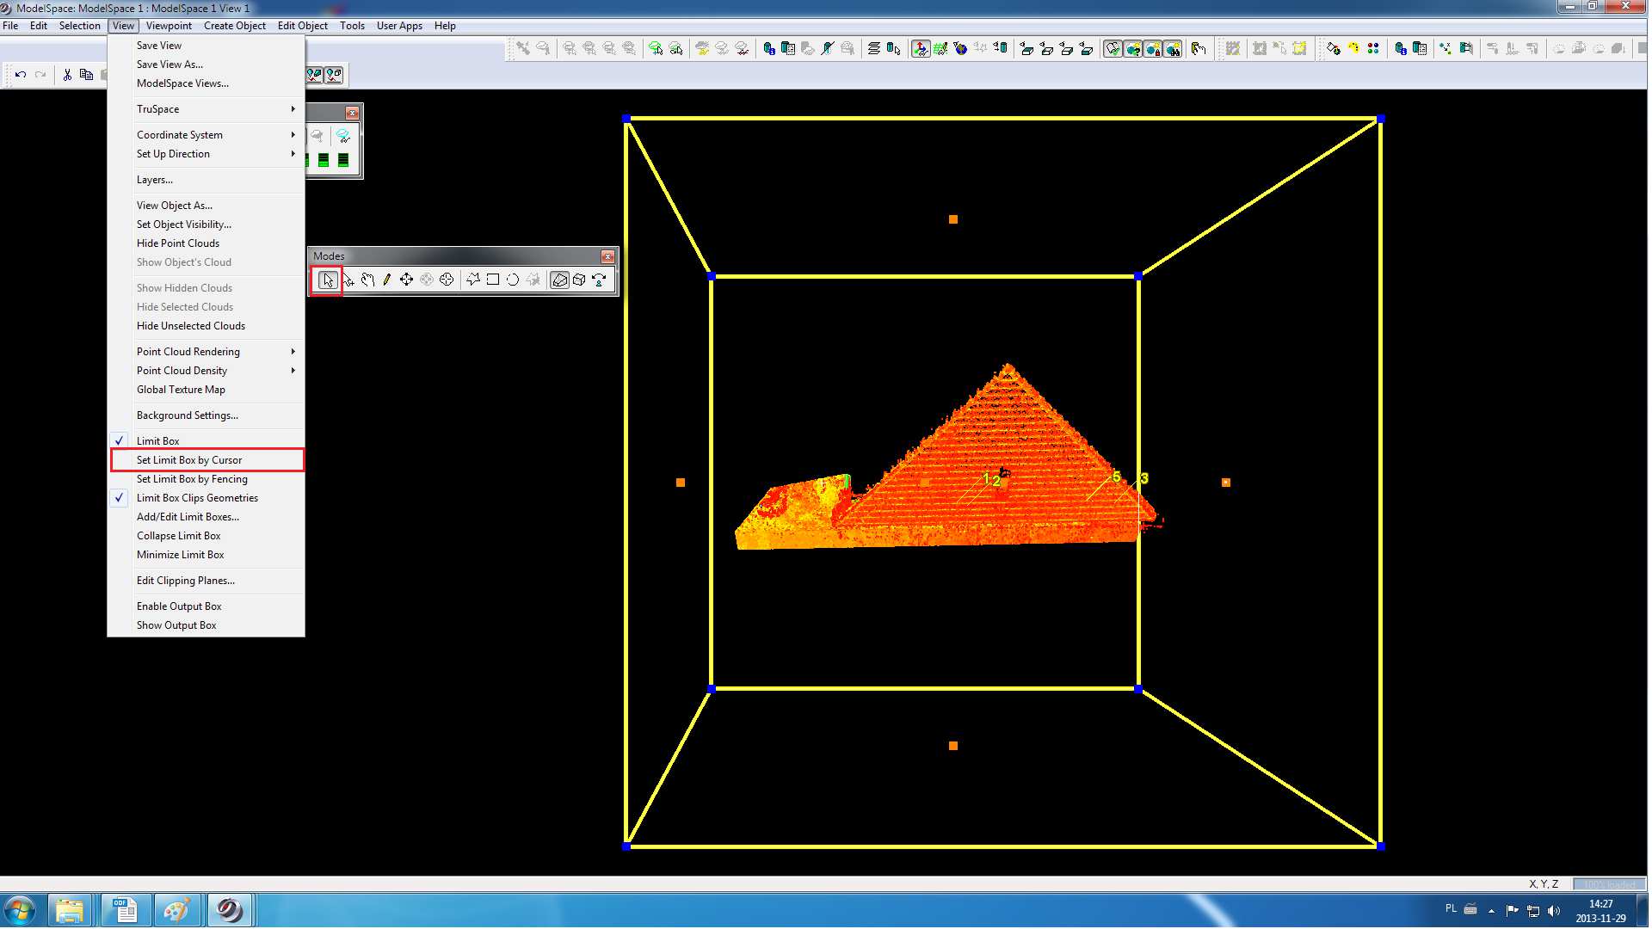Open the Tools menu
Image resolution: width=1652 pixels, height=929 pixels.
pos(352,26)
